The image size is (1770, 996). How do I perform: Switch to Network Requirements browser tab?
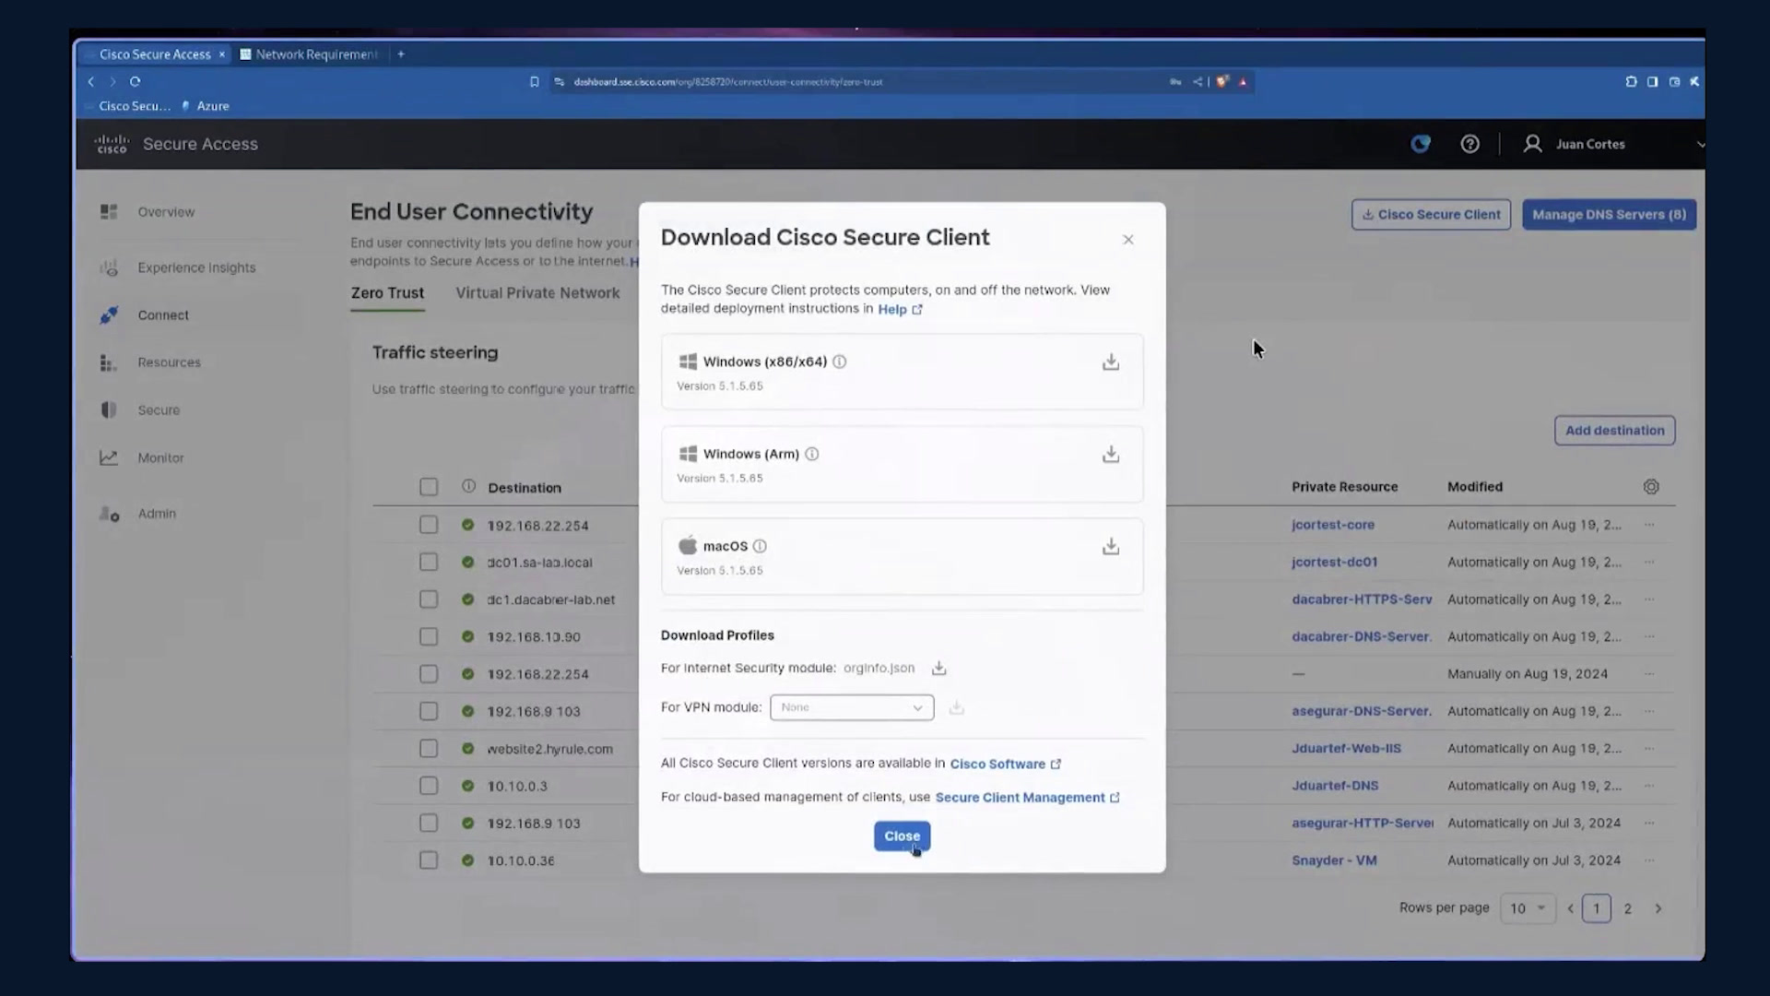[x=310, y=54]
